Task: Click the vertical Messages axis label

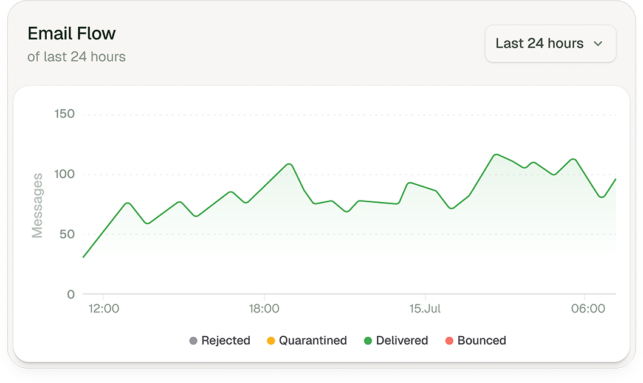Action: tap(37, 205)
